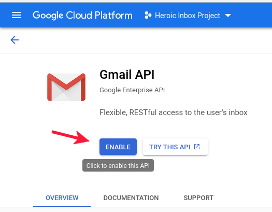Click the Google Enterprise API text
Screen dimensions: 272x212
[132, 90]
